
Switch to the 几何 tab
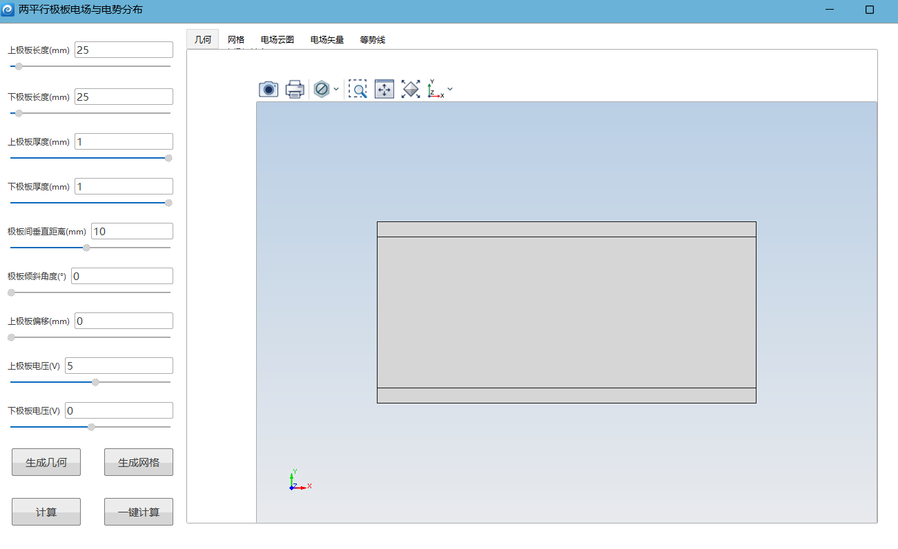(203, 39)
